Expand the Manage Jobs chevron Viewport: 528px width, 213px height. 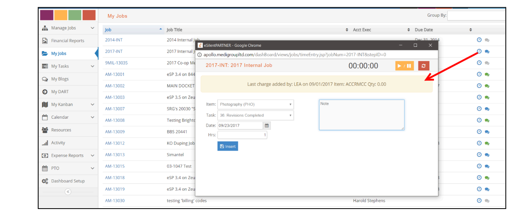point(93,28)
